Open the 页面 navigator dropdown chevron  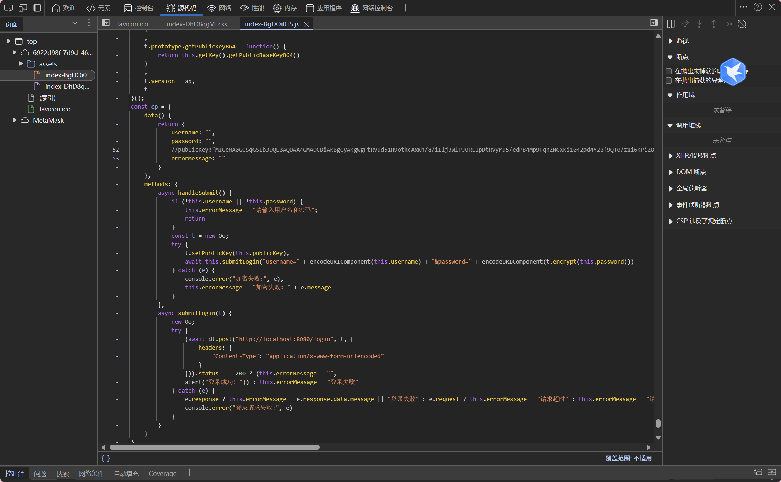[74, 23]
